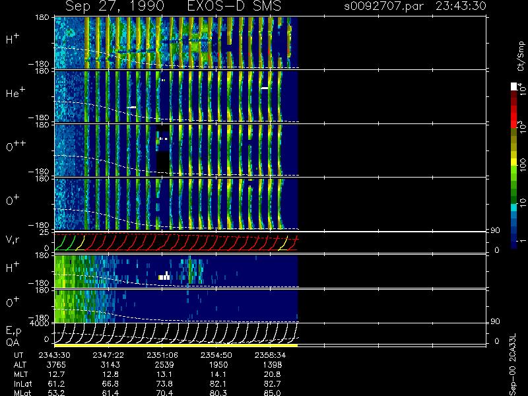Click altitude value "2539"
528x396 pixels.
click(x=164, y=365)
